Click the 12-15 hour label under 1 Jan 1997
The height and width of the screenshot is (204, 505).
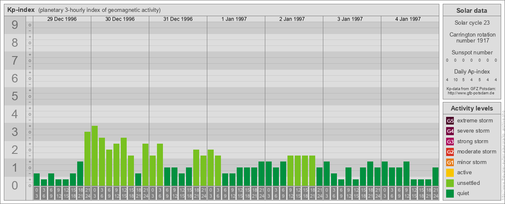(x=240, y=193)
